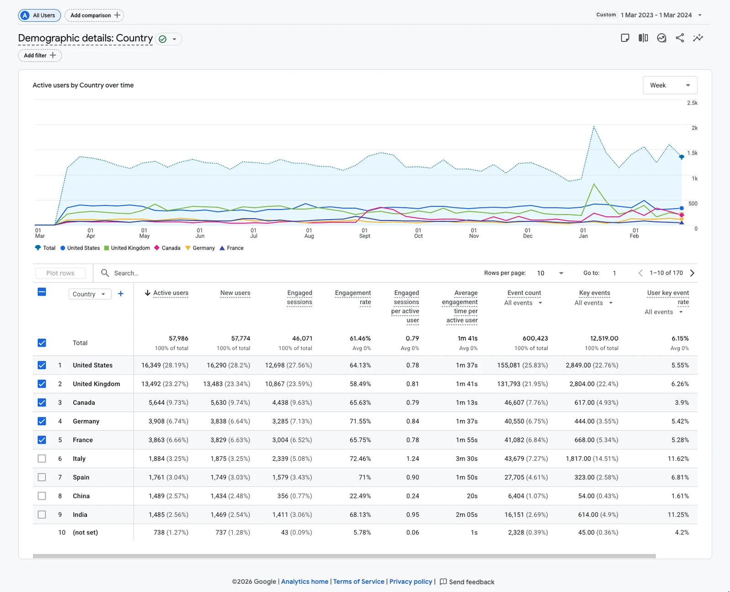Image resolution: width=730 pixels, height=592 pixels.
Task: Open Event count All events dropdown
Action: 523,303
